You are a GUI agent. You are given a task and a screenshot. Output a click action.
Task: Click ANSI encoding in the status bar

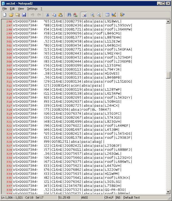[x=85, y=198]
